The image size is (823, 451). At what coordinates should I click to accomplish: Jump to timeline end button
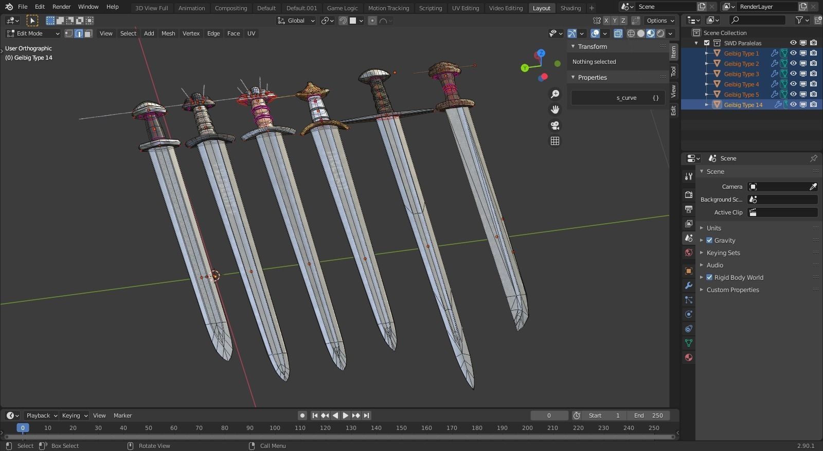(366, 416)
